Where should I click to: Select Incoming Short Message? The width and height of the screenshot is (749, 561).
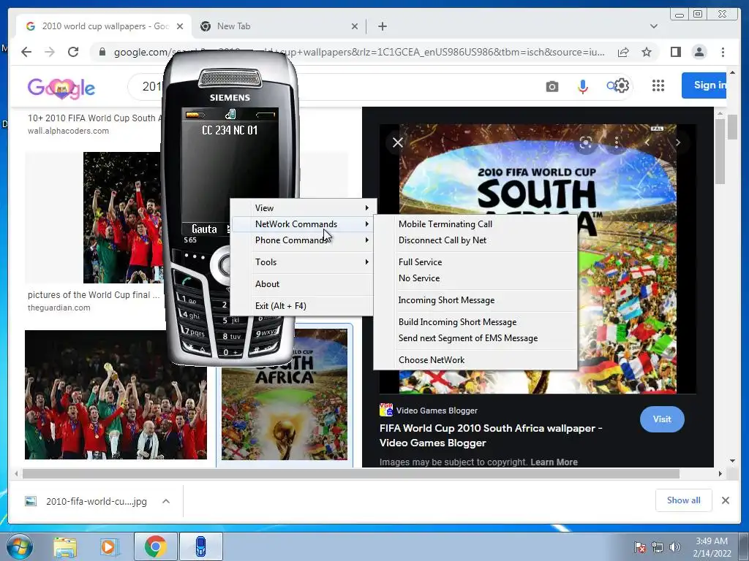pyautogui.click(x=475, y=300)
